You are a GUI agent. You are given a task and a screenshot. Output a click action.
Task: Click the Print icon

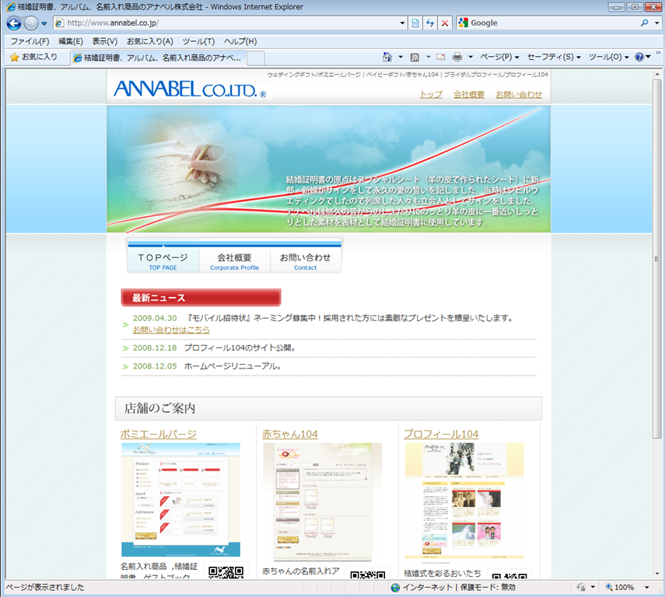pos(457,57)
